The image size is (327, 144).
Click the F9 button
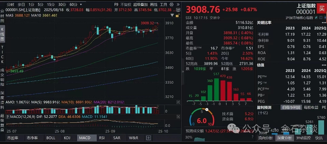(x=116, y=4)
